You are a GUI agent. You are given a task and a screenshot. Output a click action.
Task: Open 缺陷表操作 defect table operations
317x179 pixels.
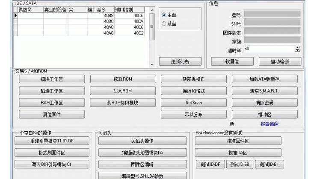pyautogui.click(x=193, y=79)
